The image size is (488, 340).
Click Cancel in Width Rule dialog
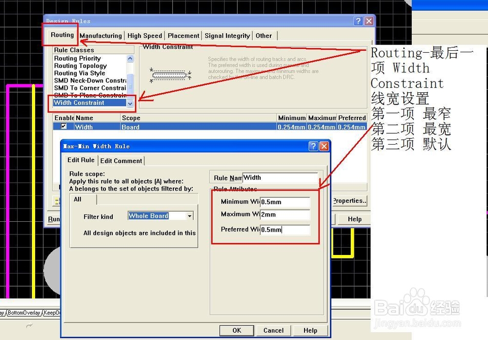[273, 330]
